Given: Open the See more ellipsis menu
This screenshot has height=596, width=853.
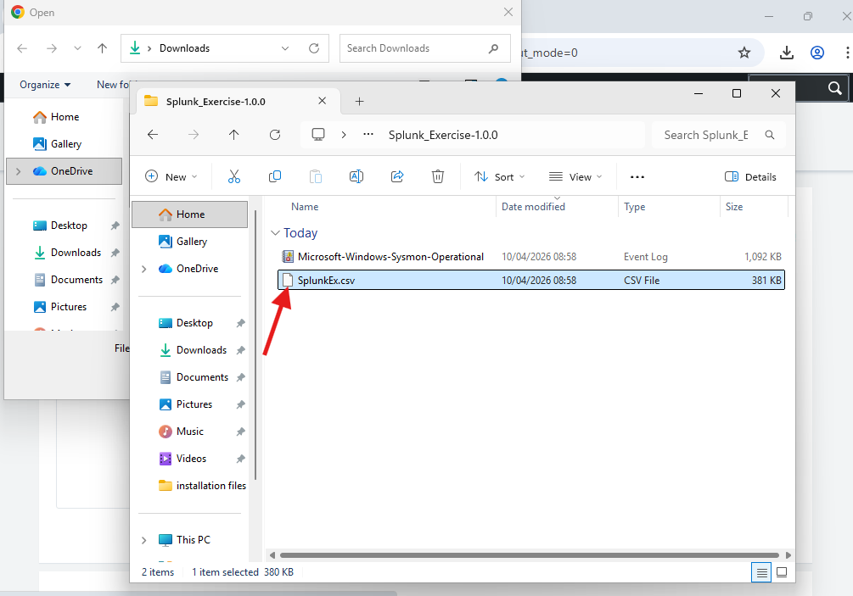Looking at the screenshot, I should pyautogui.click(x=637, y=176).
